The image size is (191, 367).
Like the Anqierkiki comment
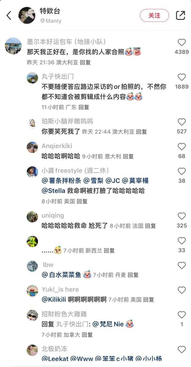(x=182, y=147)
